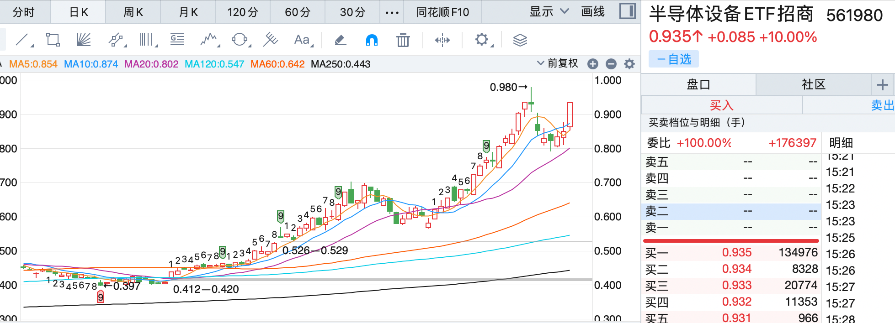Click the 委比 +100.00% value
Screen dimensions: 895x323
704,143
